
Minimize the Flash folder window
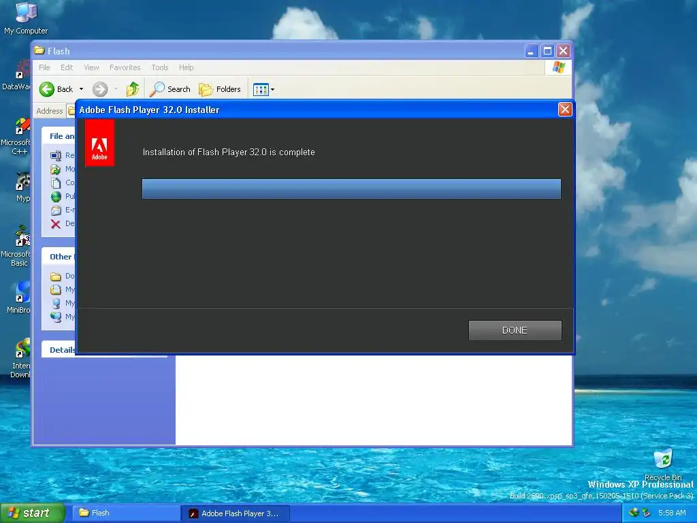pyautogui.click(x=531, y=50)
